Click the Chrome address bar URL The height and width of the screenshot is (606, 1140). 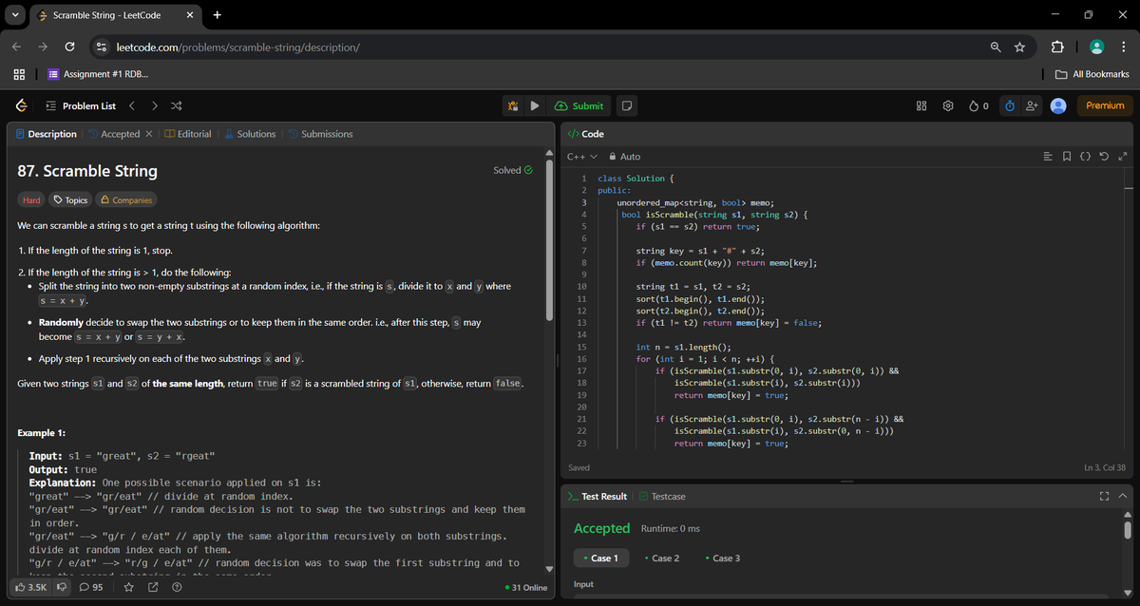pyautogui.click(x=237, y=47)
